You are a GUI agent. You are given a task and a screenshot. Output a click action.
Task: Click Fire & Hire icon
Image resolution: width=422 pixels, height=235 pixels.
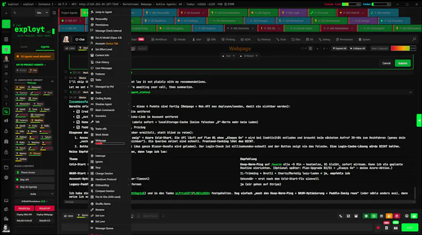click(92, 197)
